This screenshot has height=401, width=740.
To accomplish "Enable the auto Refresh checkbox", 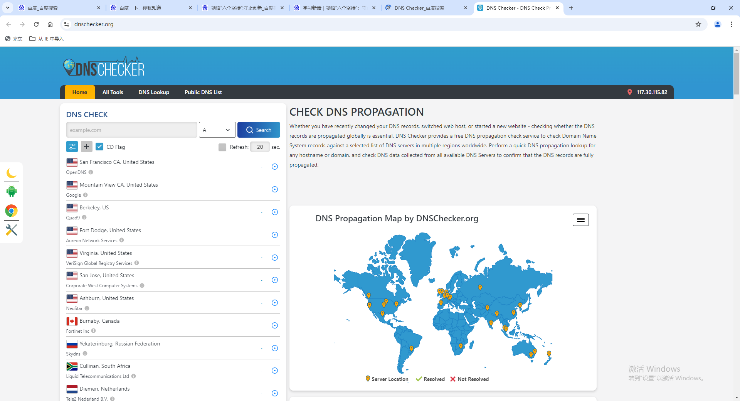I will click(x=222, y=147).
